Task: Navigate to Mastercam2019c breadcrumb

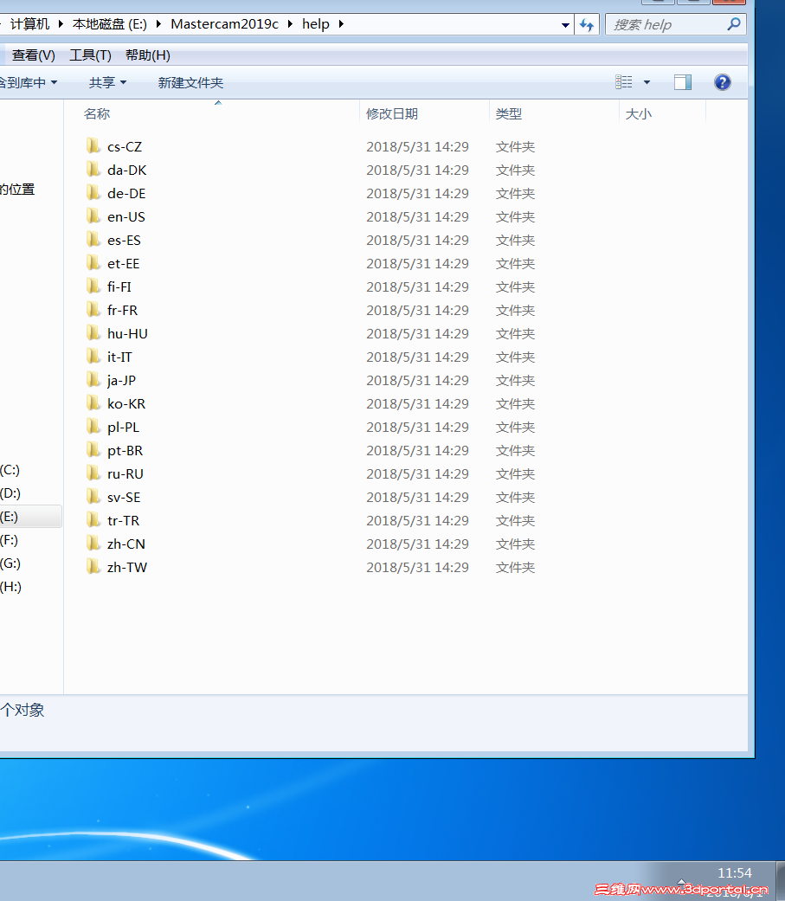Action: point(224,24)
